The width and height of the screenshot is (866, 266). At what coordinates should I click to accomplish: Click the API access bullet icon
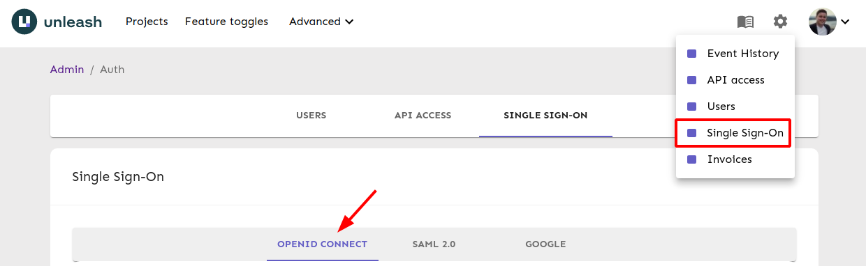pyautogui.click(x=692, y=80)
